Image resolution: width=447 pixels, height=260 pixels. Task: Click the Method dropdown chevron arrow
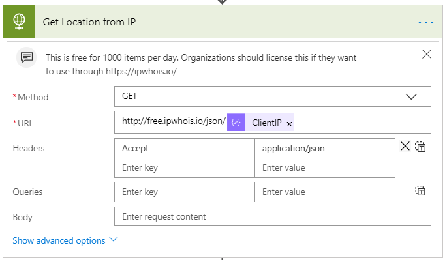(411, 97)
